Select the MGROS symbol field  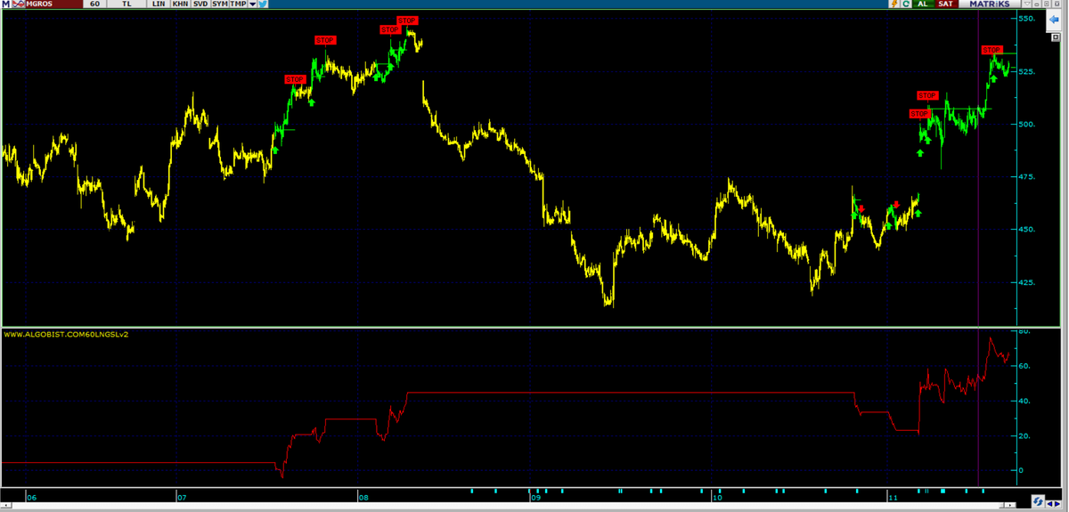click(53, 4)
